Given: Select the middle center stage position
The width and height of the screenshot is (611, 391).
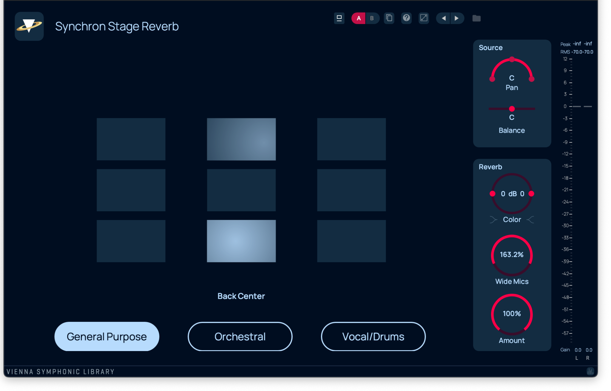Looking at the screenshot, I should point(241,190).
